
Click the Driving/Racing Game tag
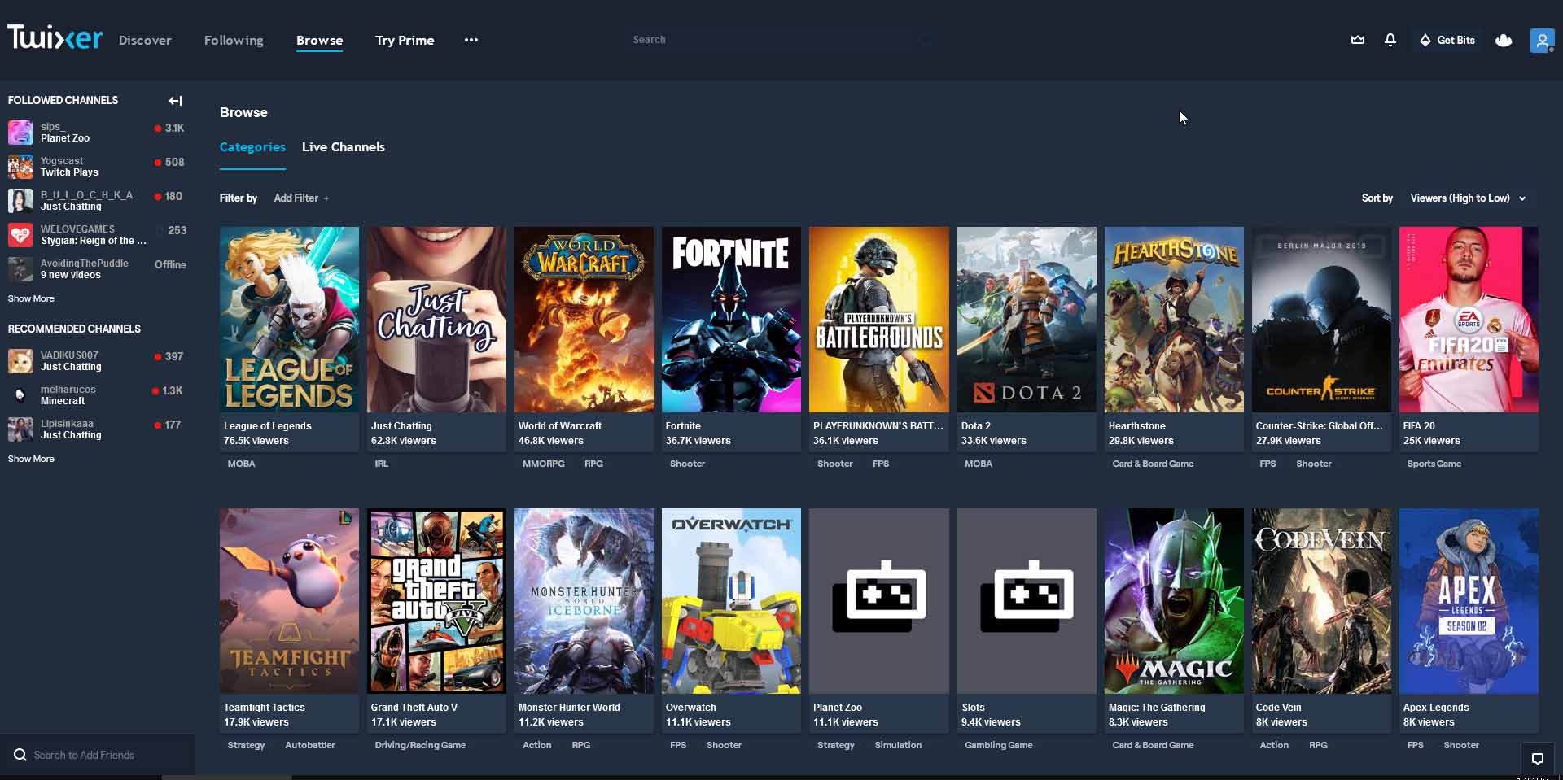click(420, 745)
